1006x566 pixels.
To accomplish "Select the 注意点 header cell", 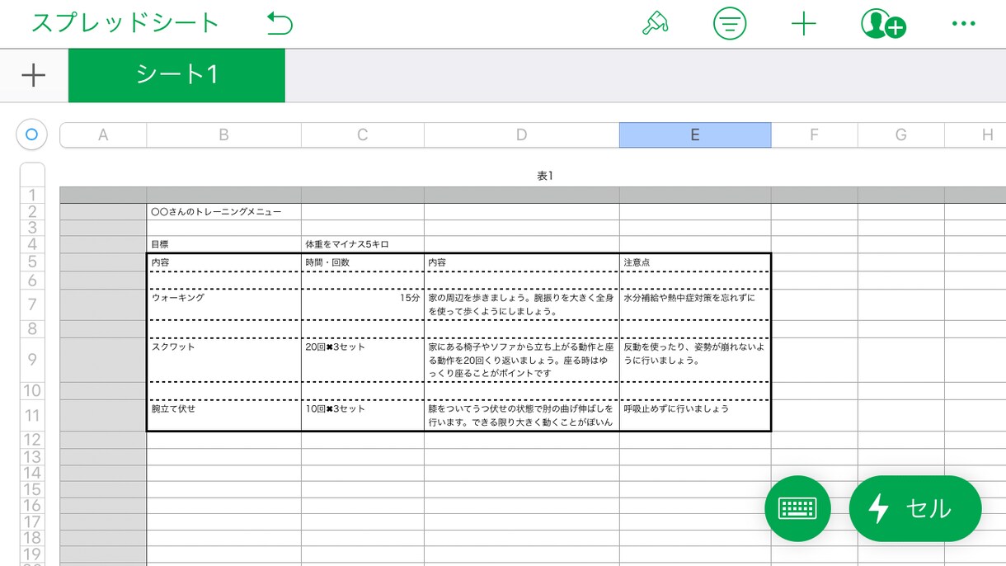I will pyautogui.click(x=695, y=262).
